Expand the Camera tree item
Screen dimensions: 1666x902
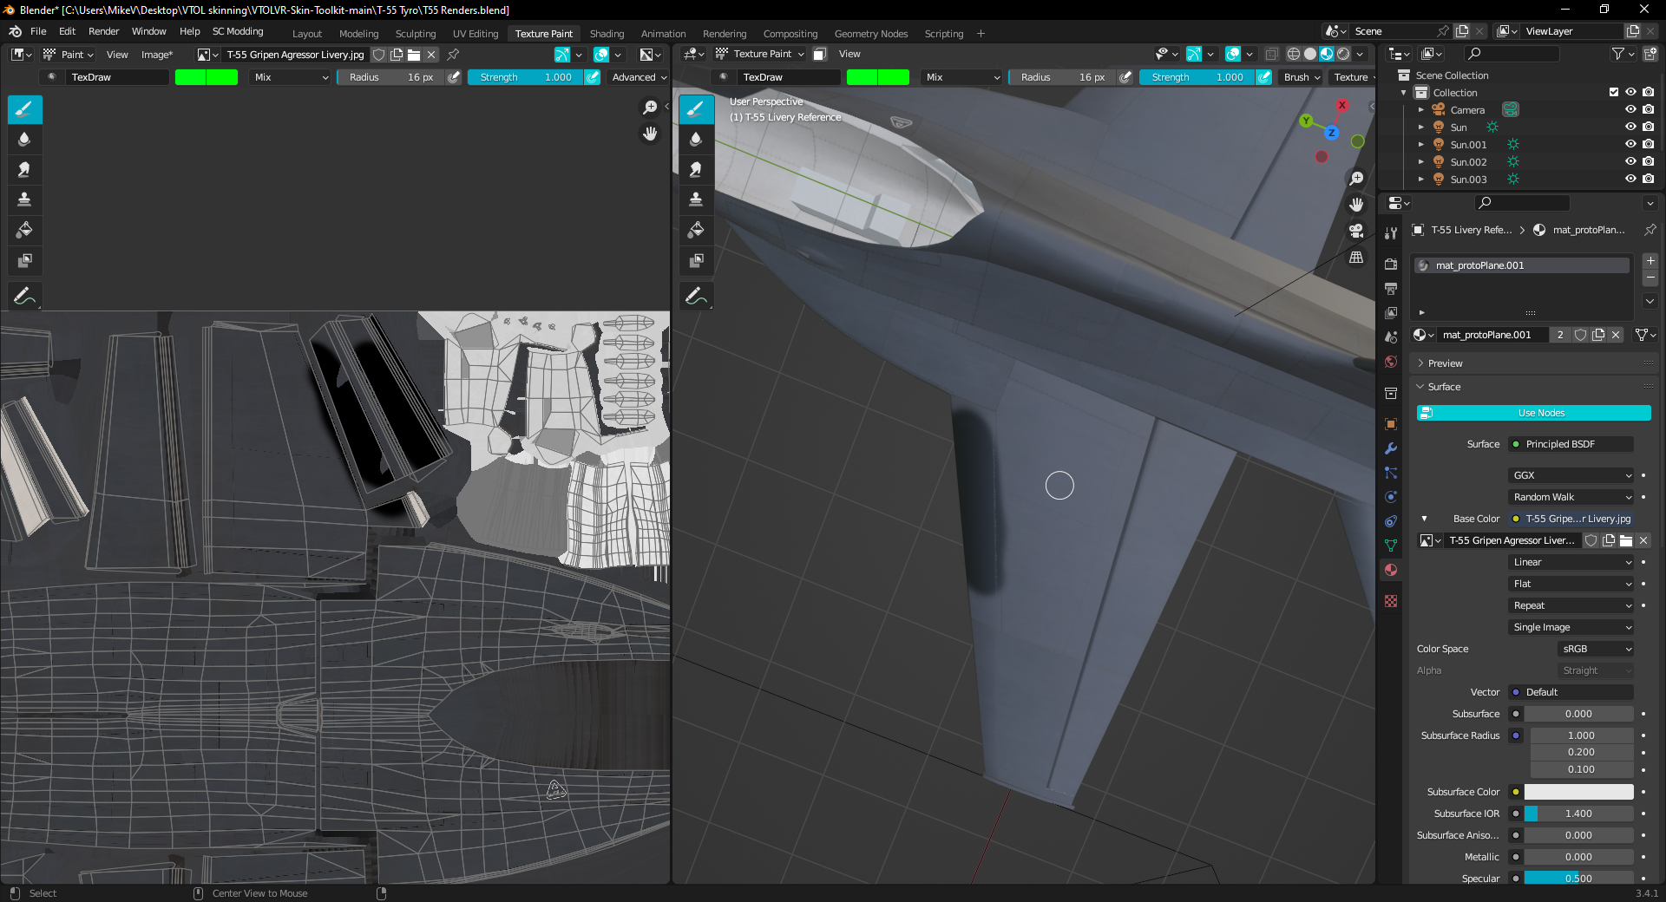(x=1421, y=110)
